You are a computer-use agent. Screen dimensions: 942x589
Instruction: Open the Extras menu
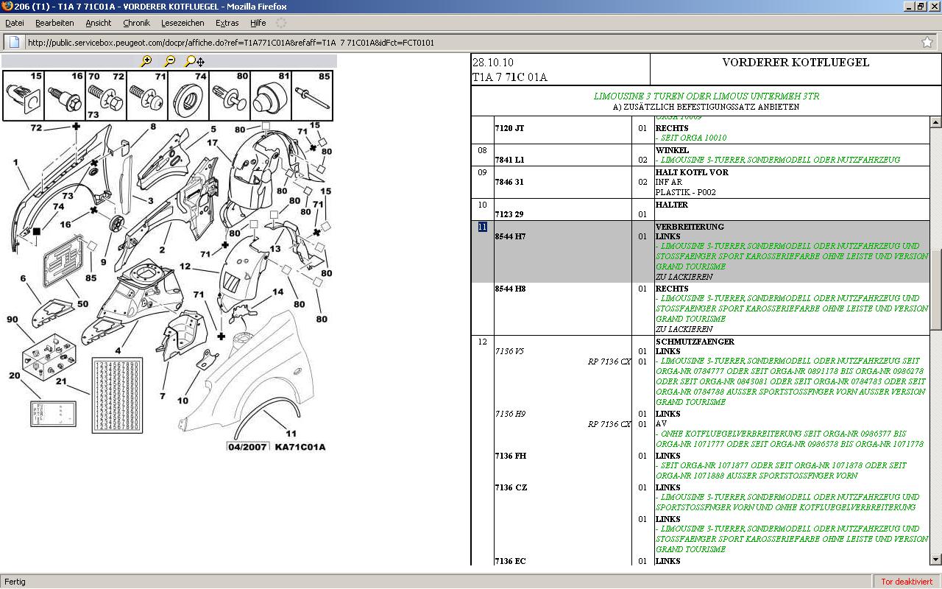point(227,23)
